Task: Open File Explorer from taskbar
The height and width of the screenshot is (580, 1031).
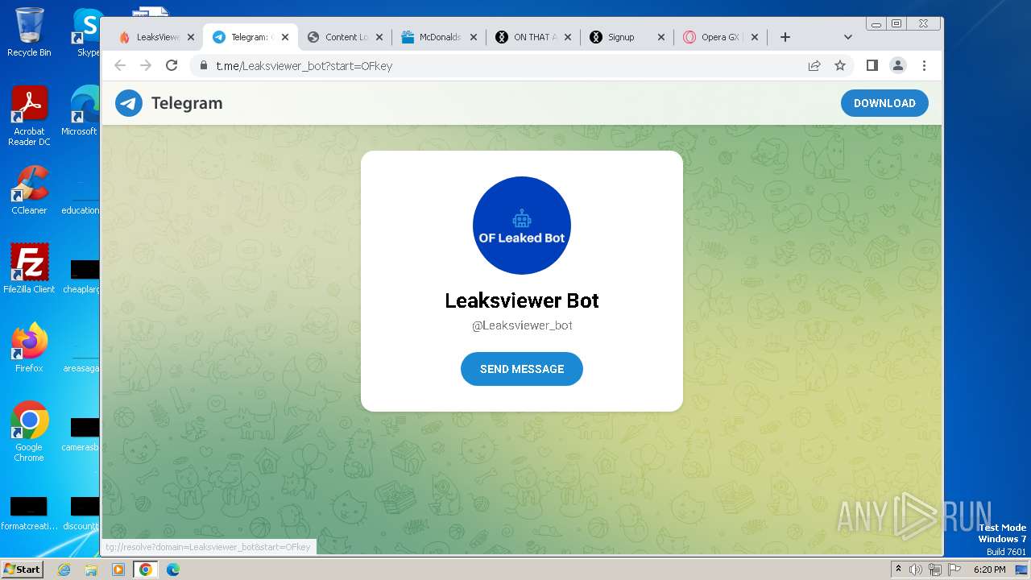Action: click(x=91, y=570)
